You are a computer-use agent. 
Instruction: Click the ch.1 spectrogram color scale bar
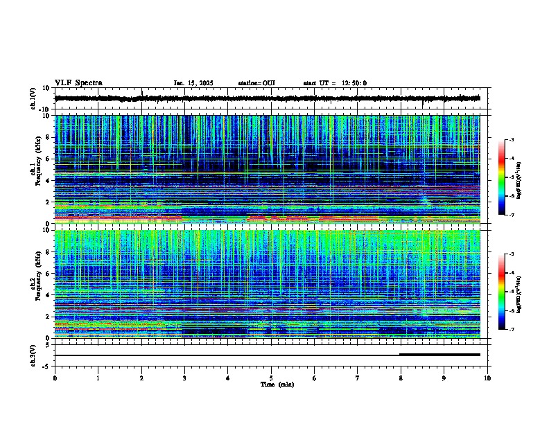[x=502, y=177]
